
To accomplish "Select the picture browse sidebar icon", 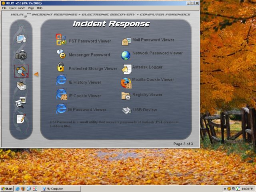I will pyautogui.click(x=20, y=102).
